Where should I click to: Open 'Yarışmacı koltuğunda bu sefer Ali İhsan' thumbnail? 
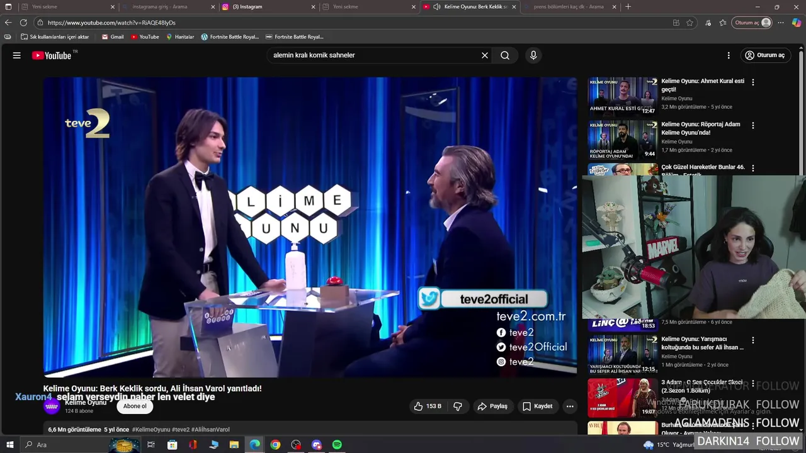(623, 354)
